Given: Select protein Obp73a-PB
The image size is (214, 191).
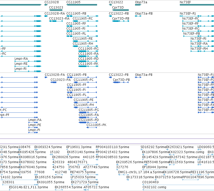Looking at the screenshot, I should click(144, 75).
